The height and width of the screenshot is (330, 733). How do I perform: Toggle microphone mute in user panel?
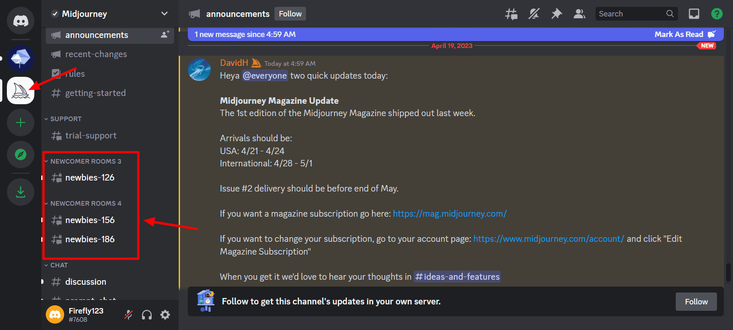[129, 314]
